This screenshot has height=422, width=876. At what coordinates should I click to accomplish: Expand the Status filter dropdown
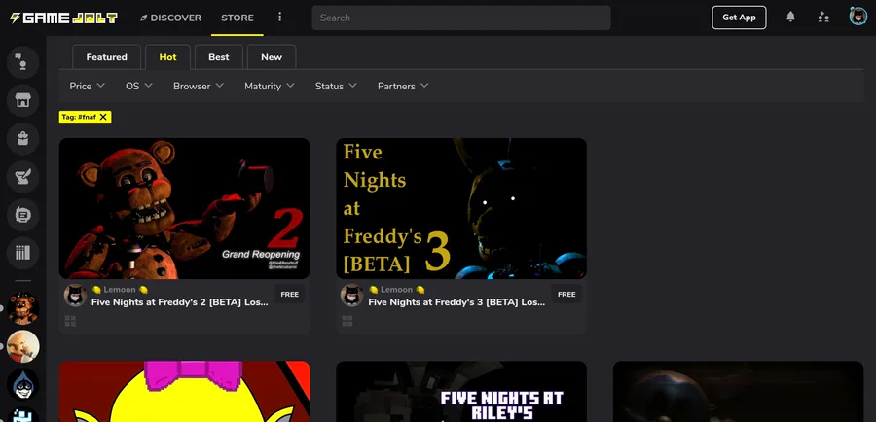pyautogui.click(x=336, y=86)
